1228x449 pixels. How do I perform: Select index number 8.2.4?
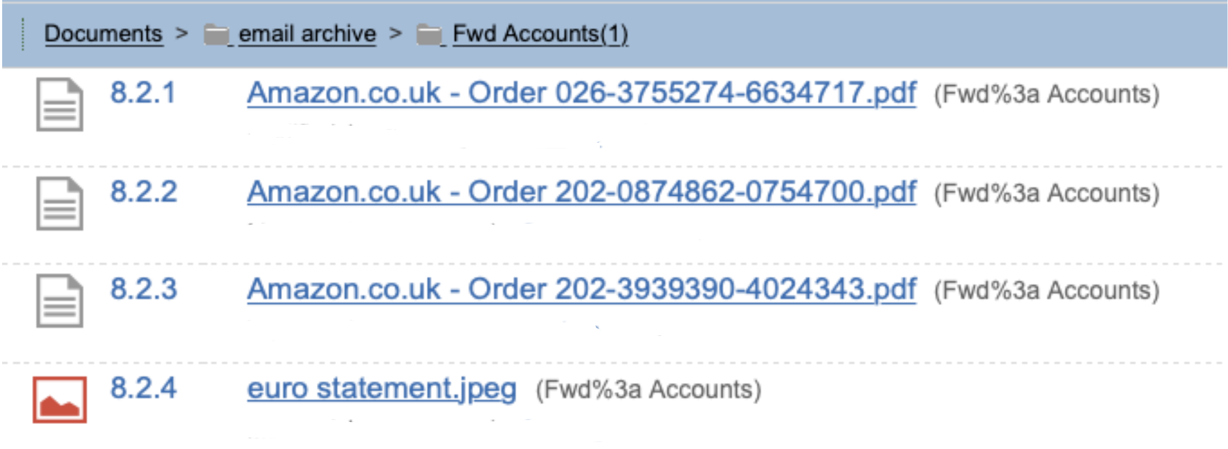pyautogui.click(x=143, y=388)
